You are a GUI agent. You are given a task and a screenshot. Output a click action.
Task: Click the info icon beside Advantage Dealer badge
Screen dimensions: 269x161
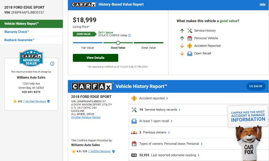(x=52, y=64)
